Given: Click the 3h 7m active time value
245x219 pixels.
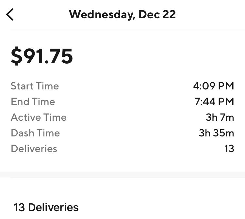Looking at the screenshot, I should click(x=220, y=117).
